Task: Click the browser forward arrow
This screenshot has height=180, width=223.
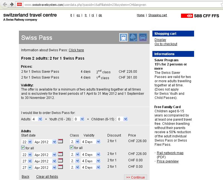Action: 12,4
